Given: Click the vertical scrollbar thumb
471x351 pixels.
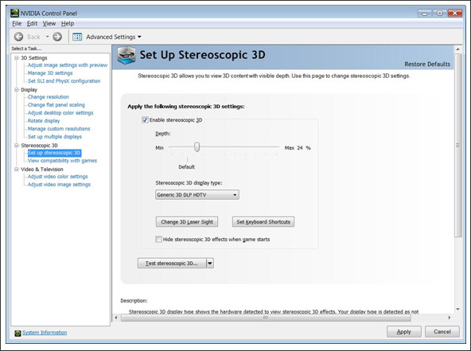Looking at the screenshot, I should click(x=457, y=146).
